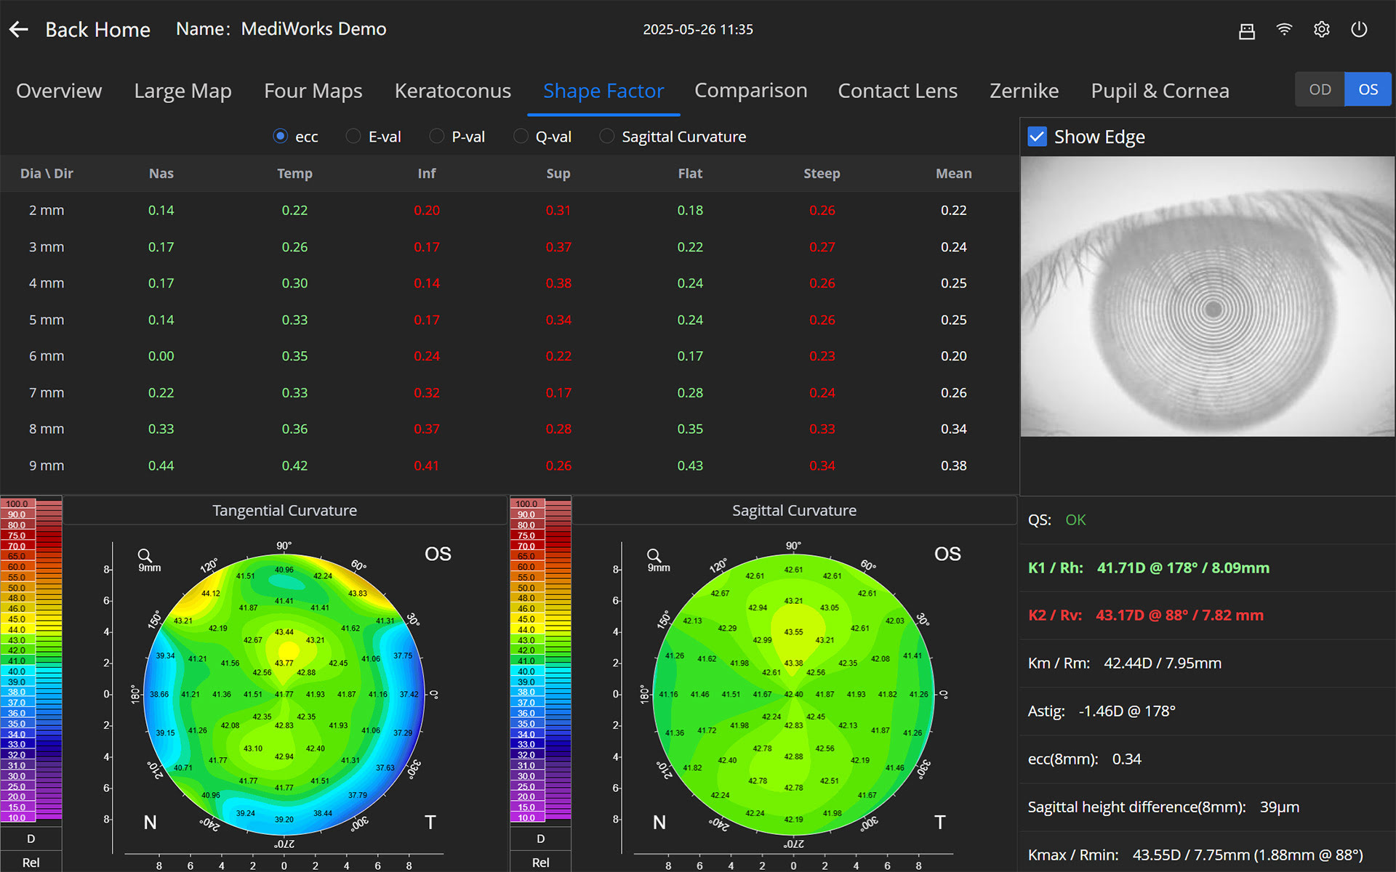1396x872 pixels.
Task: Go to the Contact Lens tab
Action: [897, 91]
